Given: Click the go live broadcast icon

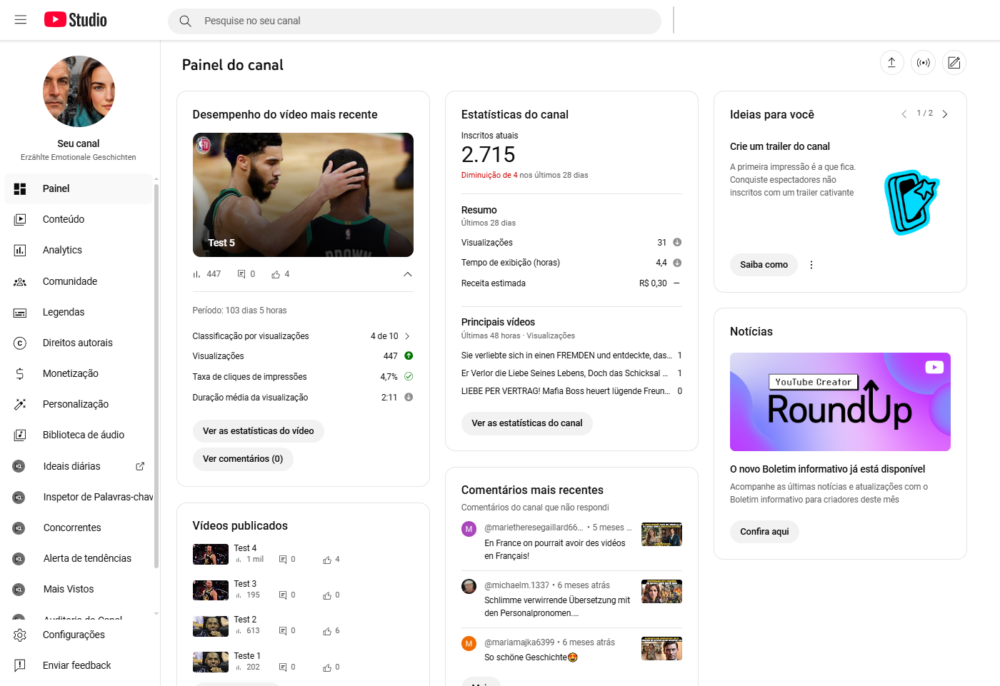Looking at the screenshot, I should pyautogui.click(x=924, y=63).
